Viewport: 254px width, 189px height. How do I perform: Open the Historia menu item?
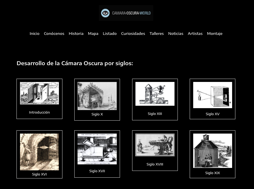[x=76, y=34]
